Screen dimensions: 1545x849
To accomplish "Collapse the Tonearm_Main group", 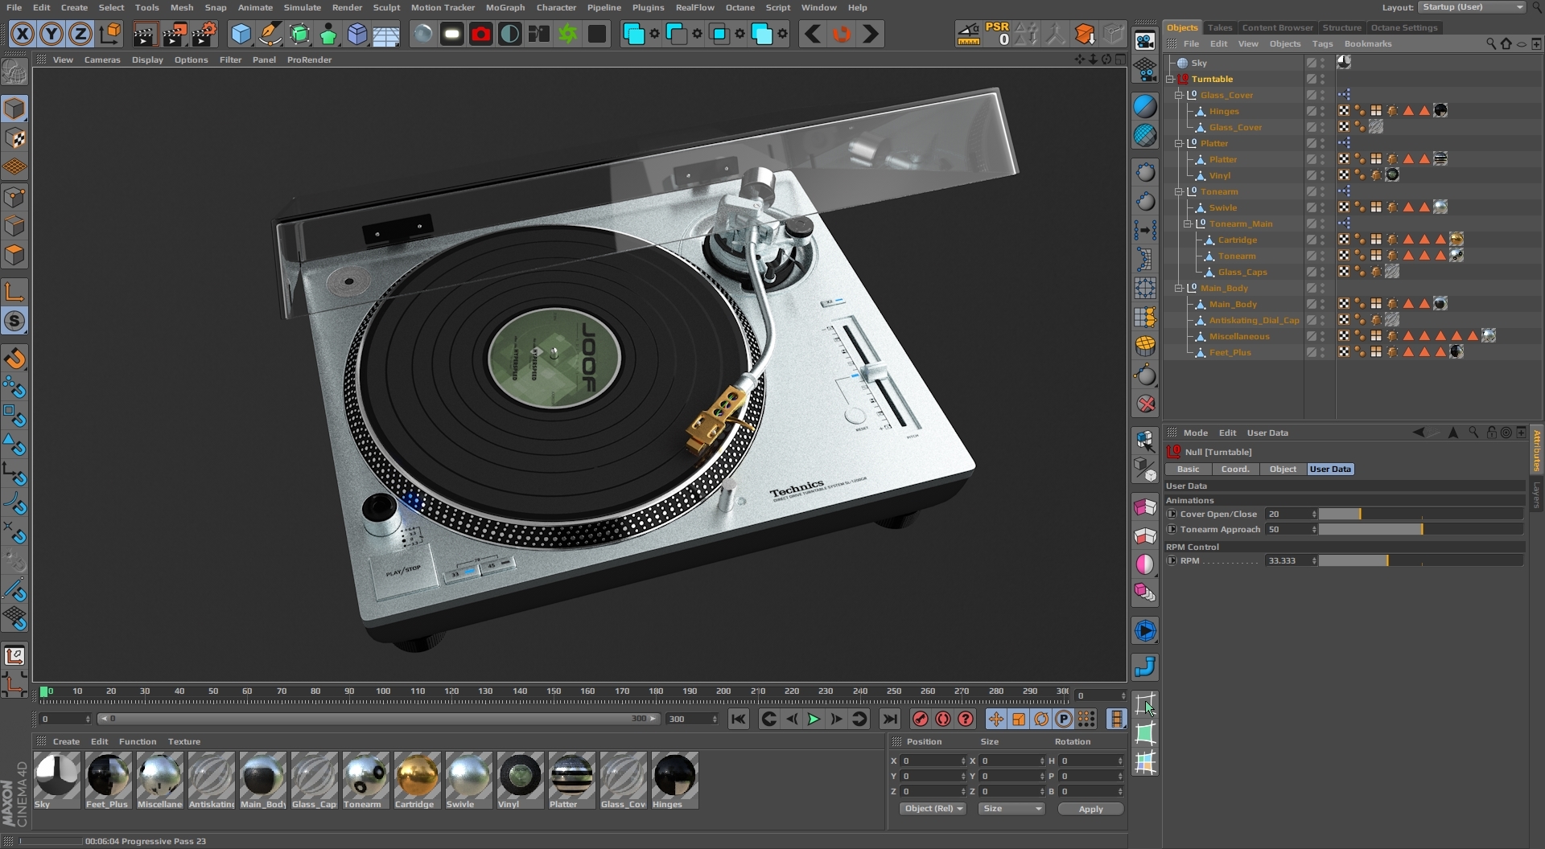I will click(x=1188, y=224).
